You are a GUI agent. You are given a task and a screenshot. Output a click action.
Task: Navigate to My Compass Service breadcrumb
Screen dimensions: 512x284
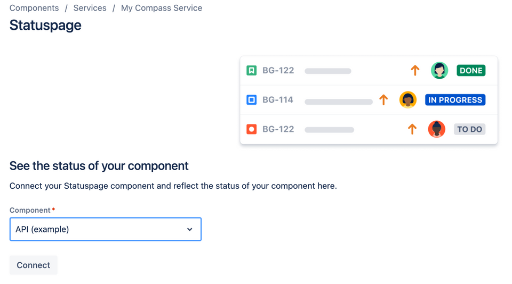point(162,8)
